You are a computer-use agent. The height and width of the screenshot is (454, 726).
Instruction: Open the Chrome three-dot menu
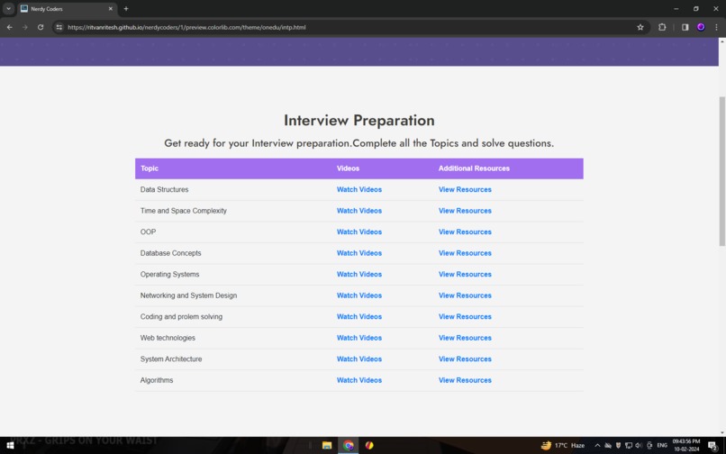point(716,27)
